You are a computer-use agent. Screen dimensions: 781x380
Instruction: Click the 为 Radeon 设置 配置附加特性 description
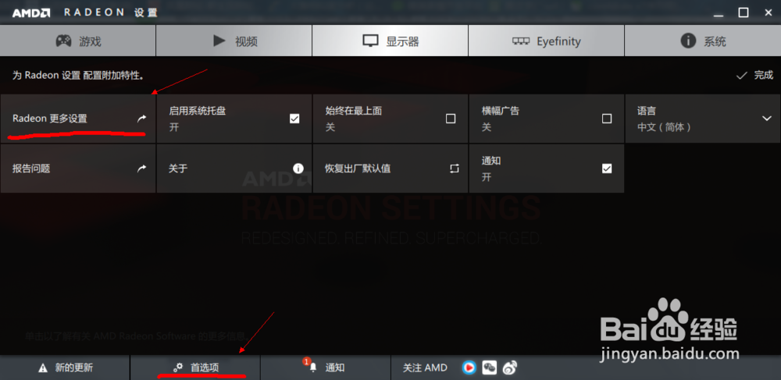[x=78, y=76]
